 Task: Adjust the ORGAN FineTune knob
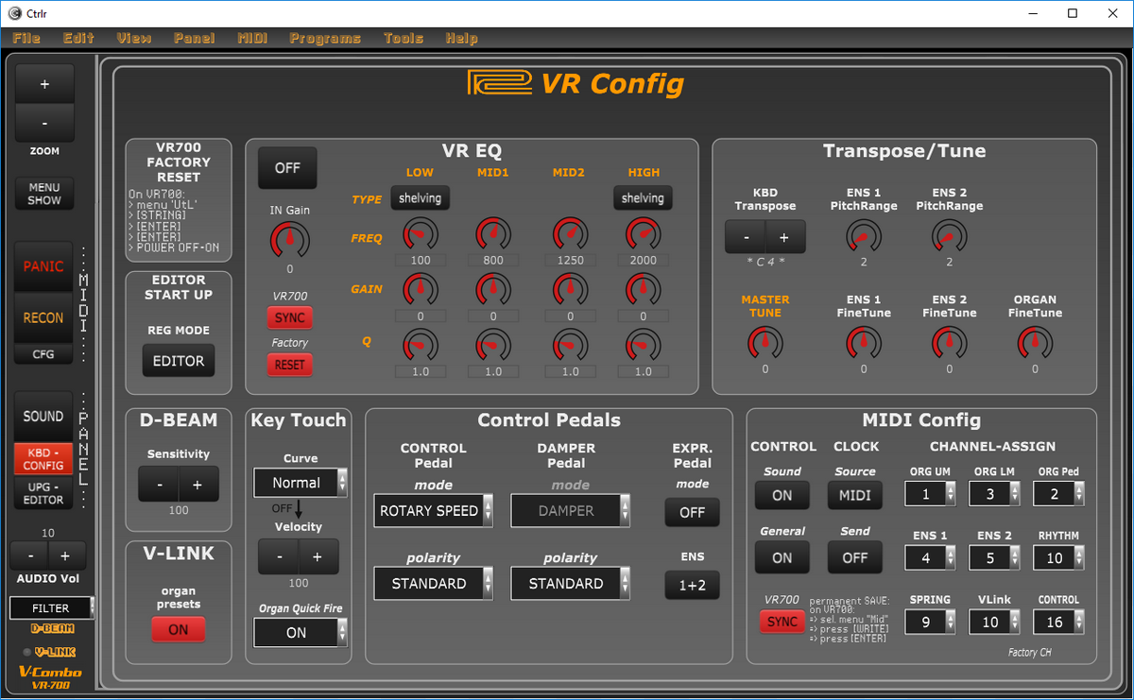1035,344
